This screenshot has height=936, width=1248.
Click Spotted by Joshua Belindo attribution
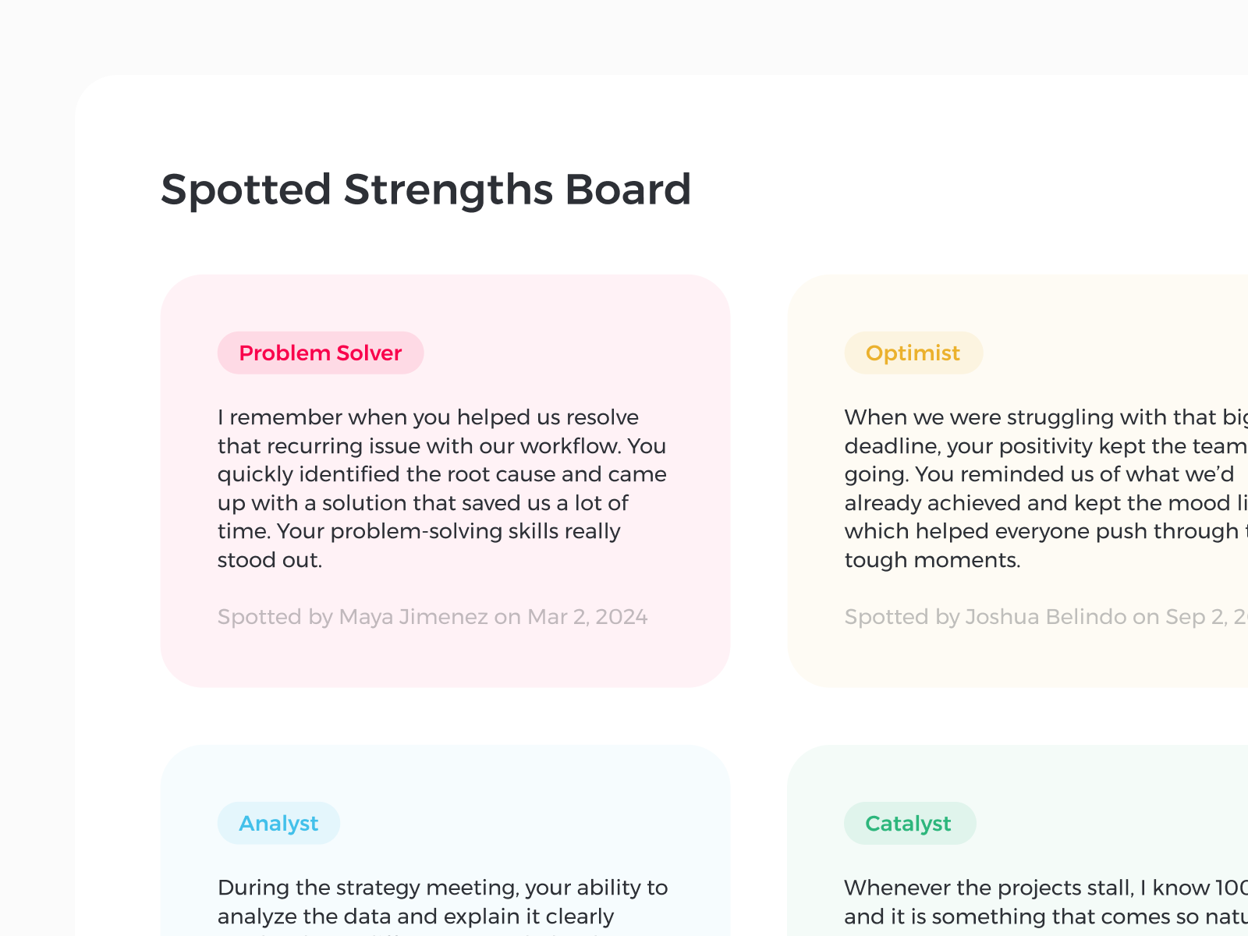[x=1046, y=617]
